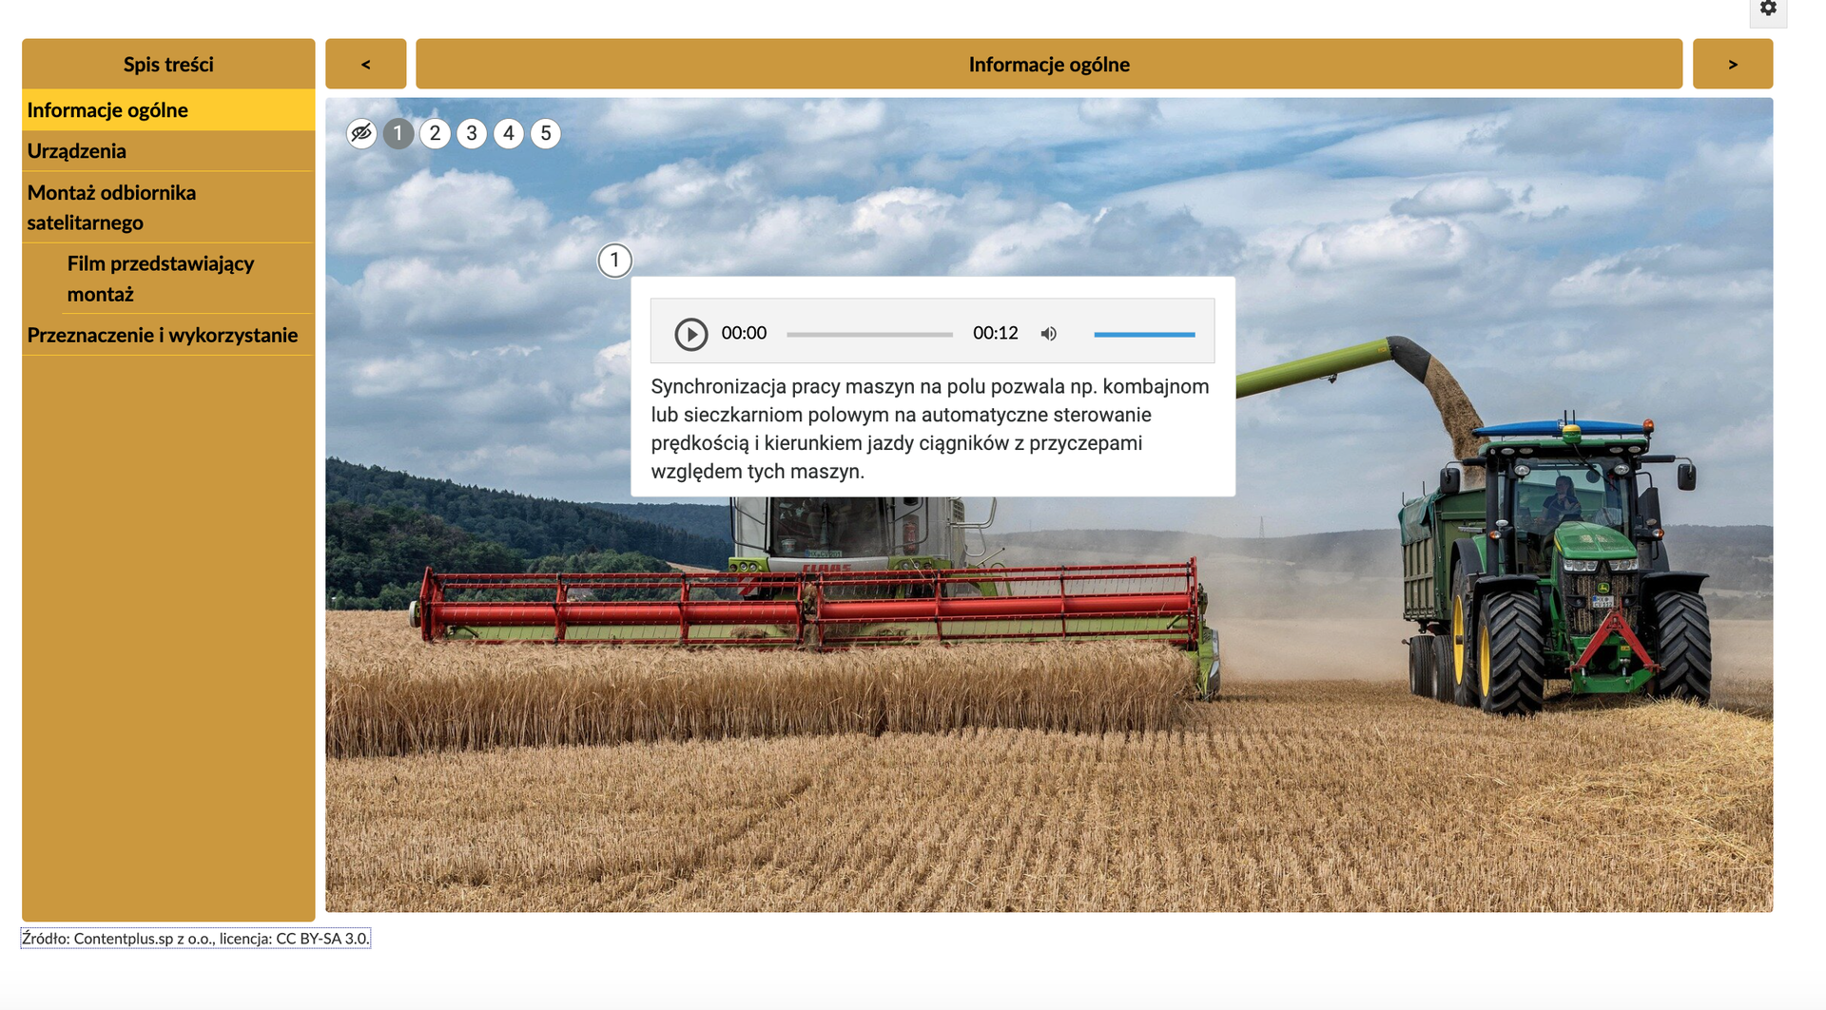Go to the next slide arrow

[1732, 65]
